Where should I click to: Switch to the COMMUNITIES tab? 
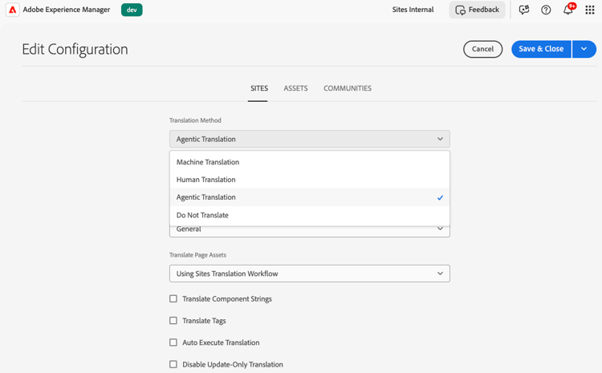348,88
